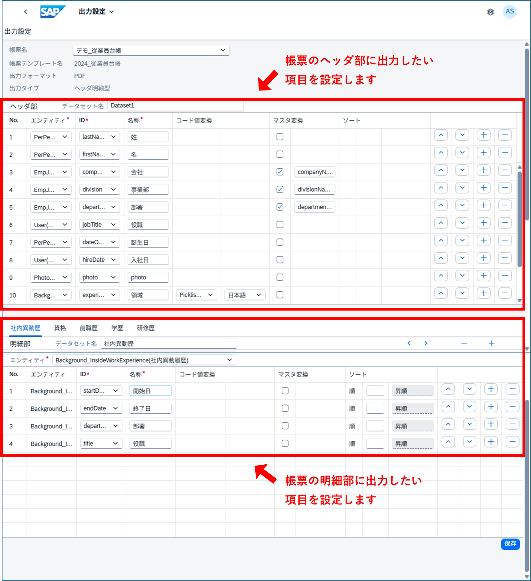
Task: Switch to the 研修歴 tab
Action: point(146,328)
